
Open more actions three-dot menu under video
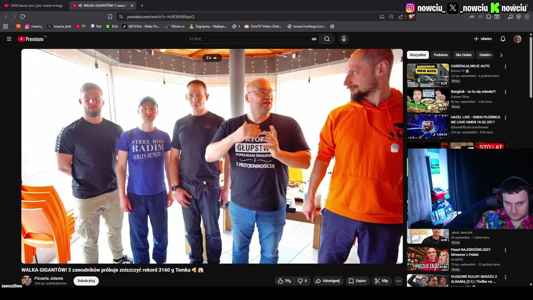[x=399, y=281]
